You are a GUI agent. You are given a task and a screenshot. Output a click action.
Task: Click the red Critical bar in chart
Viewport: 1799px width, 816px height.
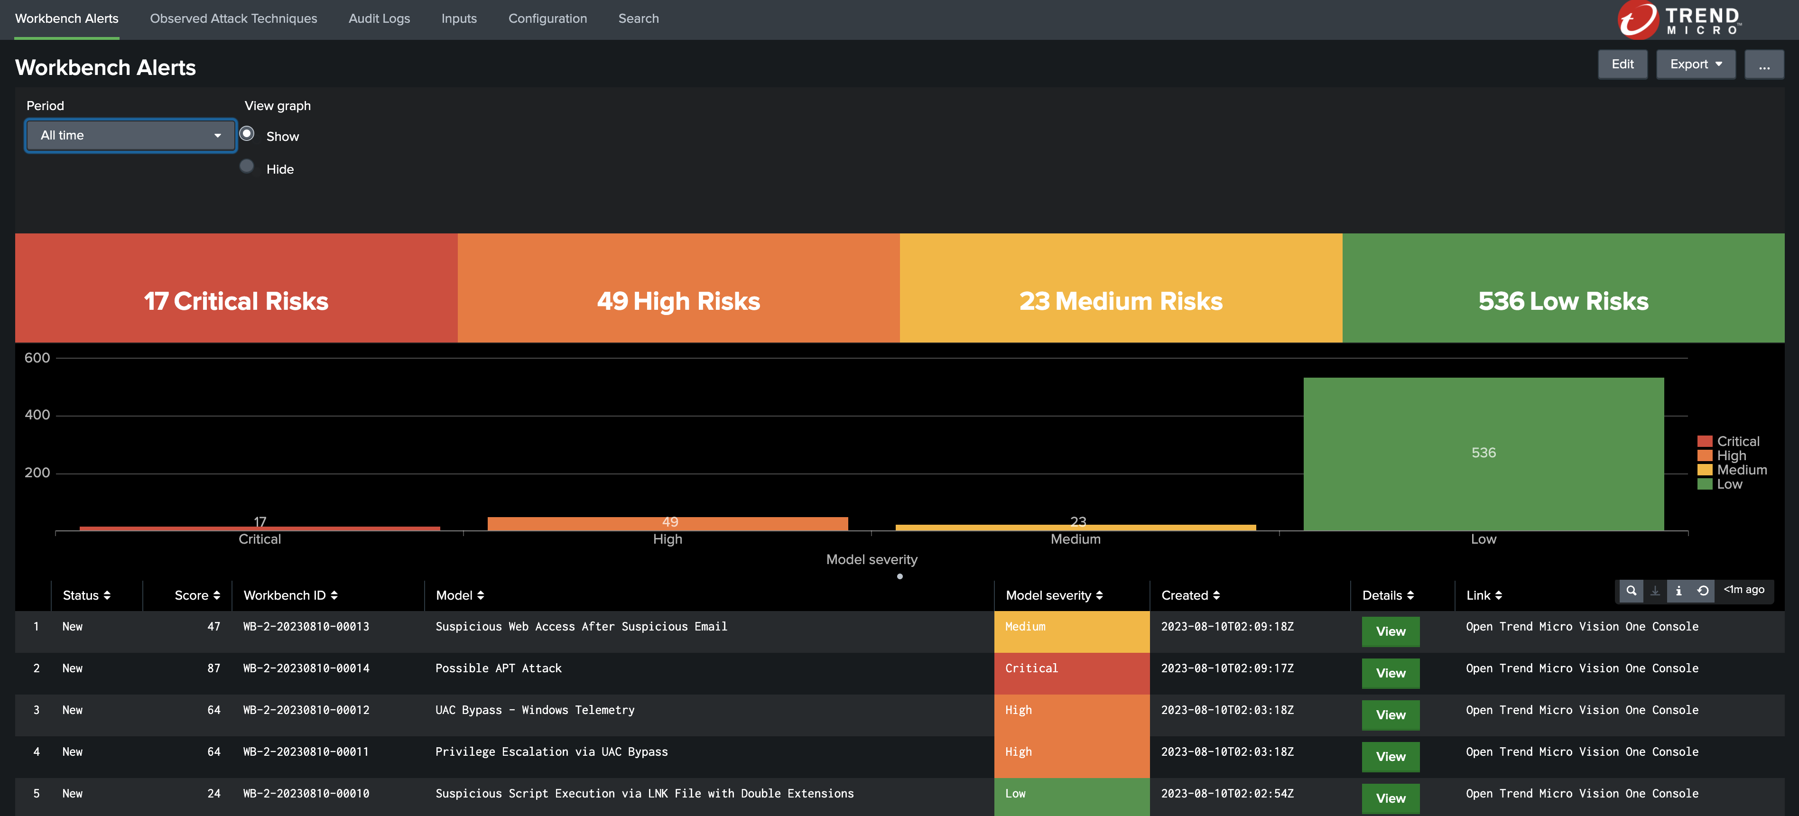click(260, 529)
